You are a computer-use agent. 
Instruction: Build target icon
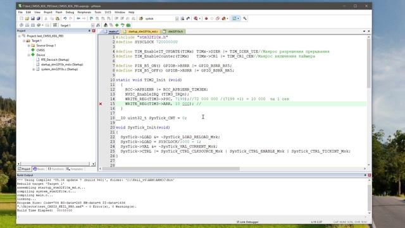tap(27, 25)
